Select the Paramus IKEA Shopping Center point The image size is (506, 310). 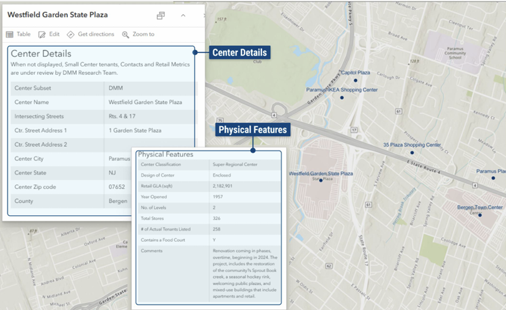pyautogui.click(x=342, y=97)
